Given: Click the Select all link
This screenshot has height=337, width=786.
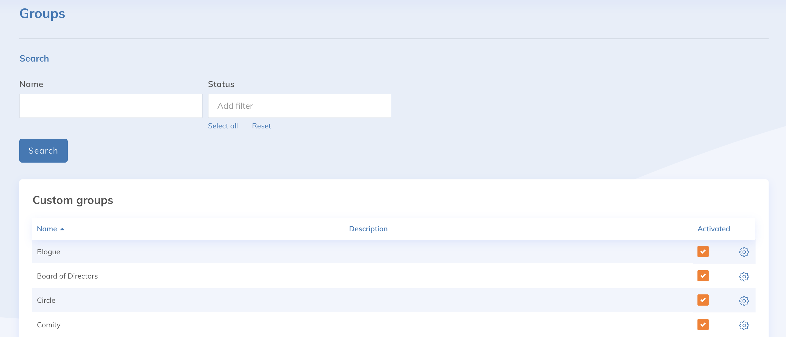Looking at the screenshot, I should (223, 126).
